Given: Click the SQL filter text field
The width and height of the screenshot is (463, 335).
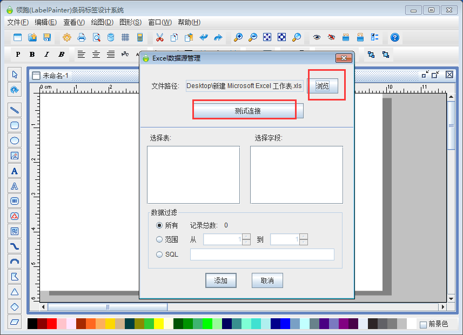Looking at the screenshot, I should 262,254.
